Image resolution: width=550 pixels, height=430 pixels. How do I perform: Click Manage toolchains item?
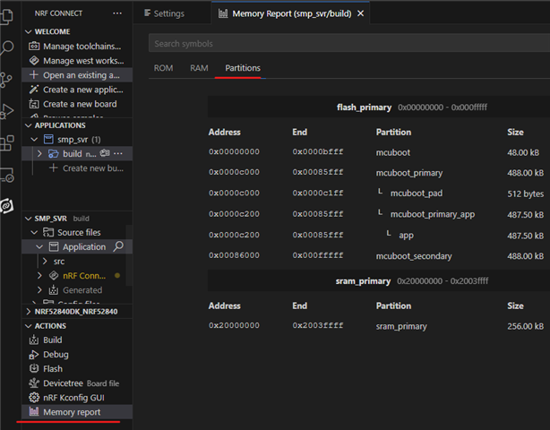[77, 47]
